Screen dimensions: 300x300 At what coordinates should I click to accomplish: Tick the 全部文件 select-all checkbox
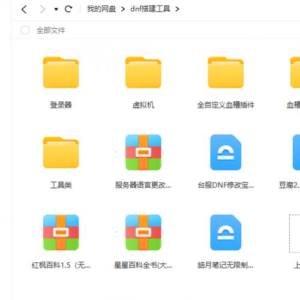pos(25,30)
